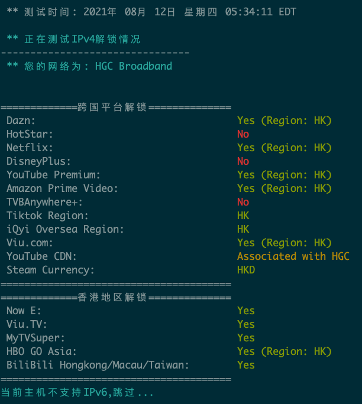Click BiliBili Hongkong/Macau/Taiwan label
This screenshot has height=404, width=362.
pyautogui.click(x=98, y=366)
